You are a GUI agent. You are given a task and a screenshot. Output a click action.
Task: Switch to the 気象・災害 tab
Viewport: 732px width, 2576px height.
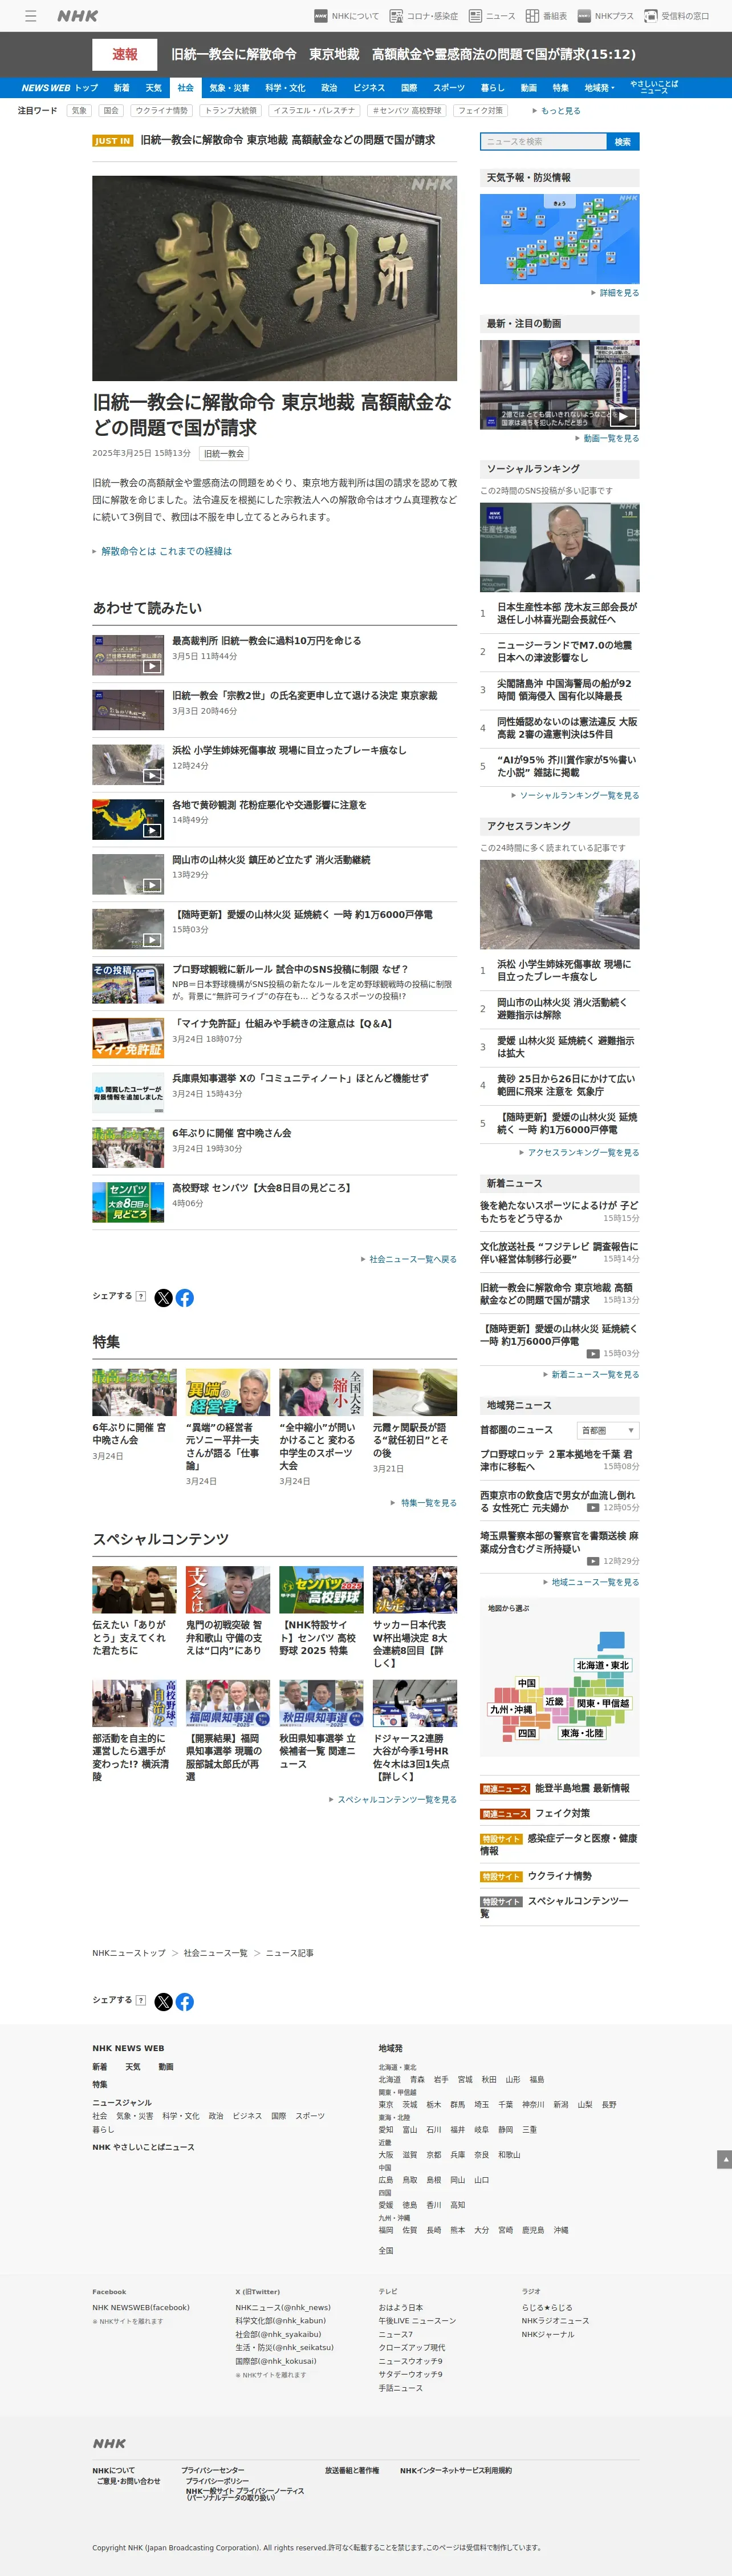(x=229, y=88)
